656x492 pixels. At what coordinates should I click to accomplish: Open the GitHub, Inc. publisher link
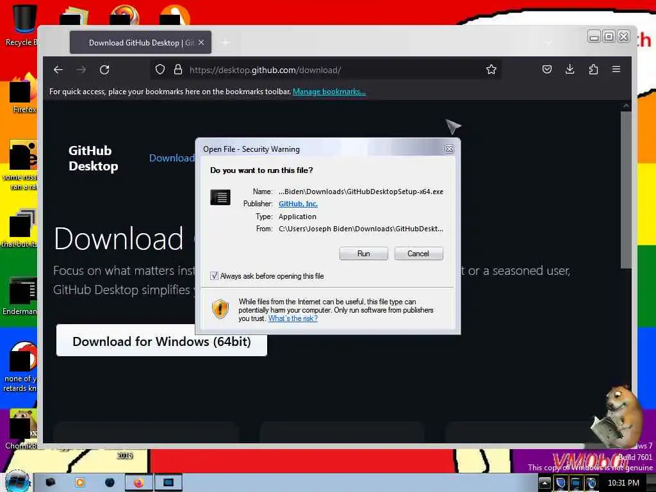coord(298,204)
